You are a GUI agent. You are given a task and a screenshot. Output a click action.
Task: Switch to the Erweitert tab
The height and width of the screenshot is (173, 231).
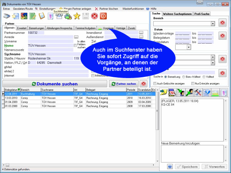click(22, 28)
